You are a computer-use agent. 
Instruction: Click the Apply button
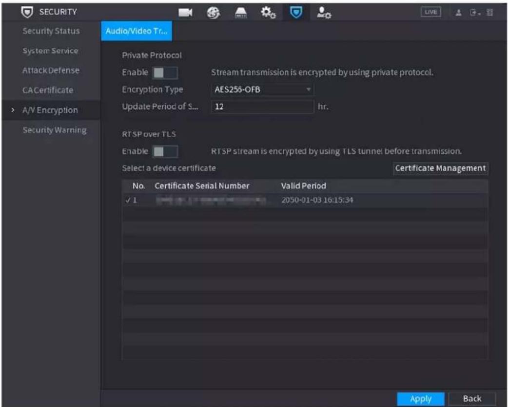pyautogui.click(x=421, y=399)
